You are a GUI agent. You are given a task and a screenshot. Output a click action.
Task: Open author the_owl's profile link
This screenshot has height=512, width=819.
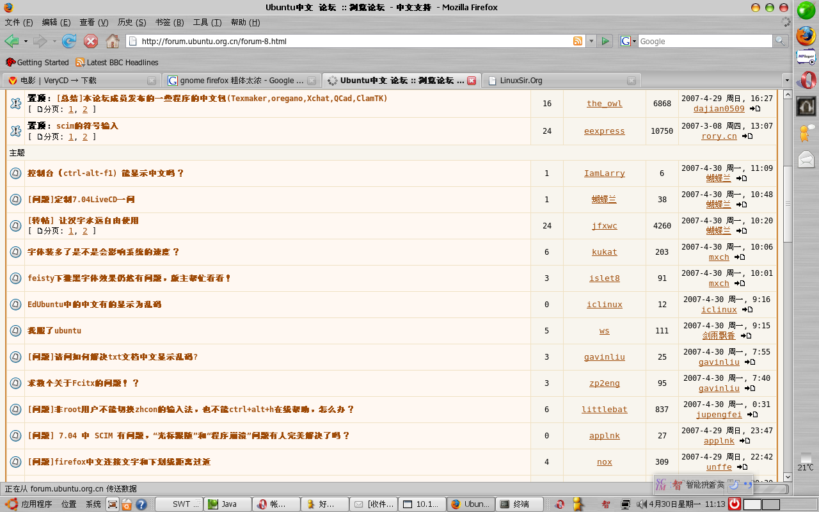pos(605,104)
